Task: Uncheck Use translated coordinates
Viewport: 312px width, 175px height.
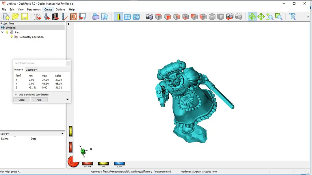Action: pyautogui.click(x=16, y=95)
